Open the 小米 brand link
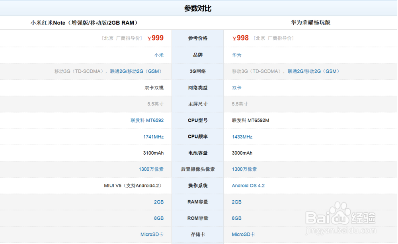Screen dimensions: 398x244 [159, 55]
